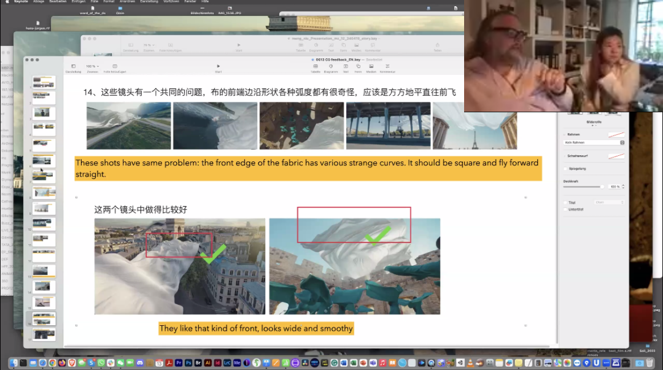Open the Kein Rahmen dropdown
Image resolution: width=663 pixels, height=370 pixels.
tap(594, 142)
